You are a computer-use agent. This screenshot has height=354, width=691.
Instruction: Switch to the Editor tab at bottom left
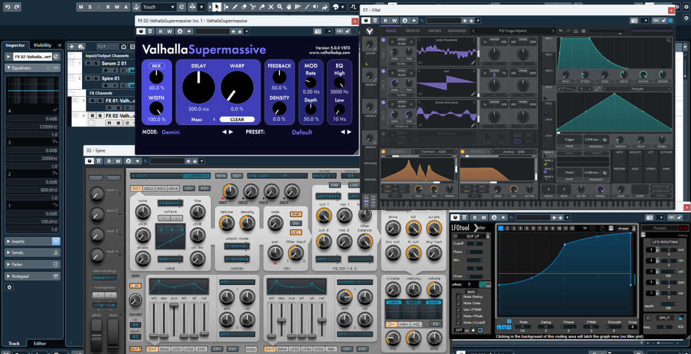[x=40, y=343]
